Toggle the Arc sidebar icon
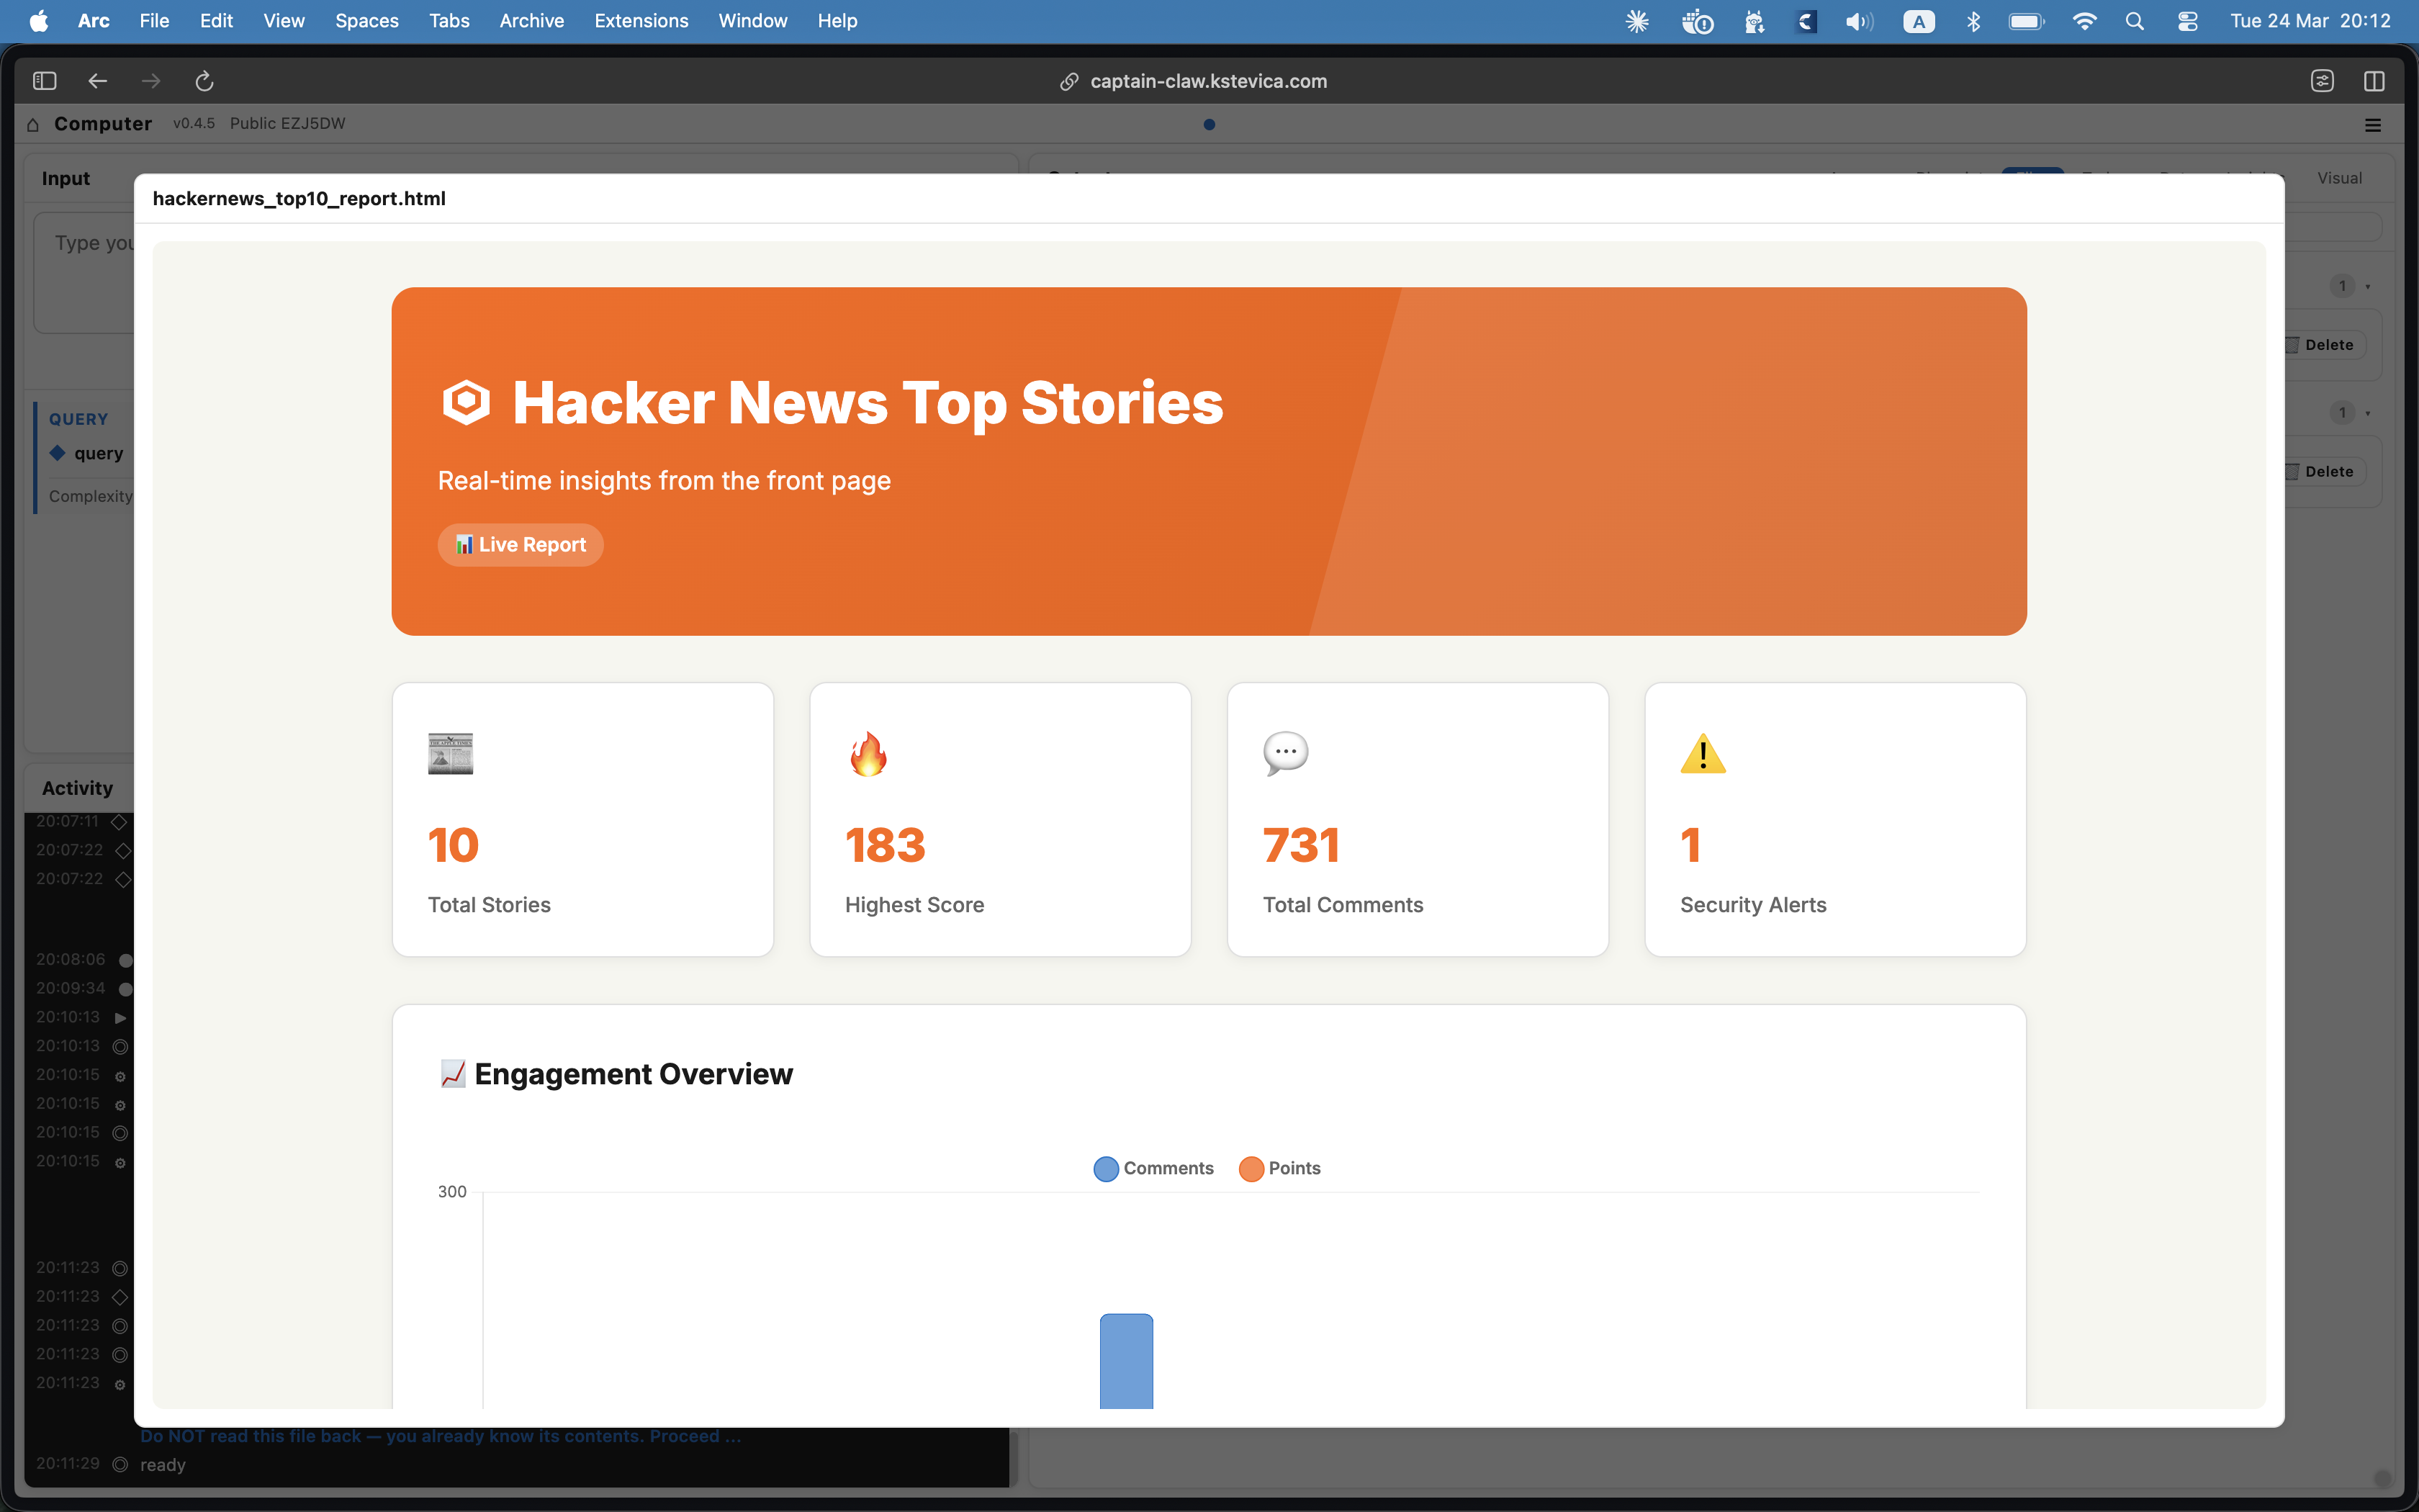 point(45,81)
